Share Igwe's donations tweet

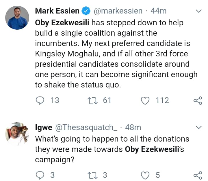[x=198, y=175]
